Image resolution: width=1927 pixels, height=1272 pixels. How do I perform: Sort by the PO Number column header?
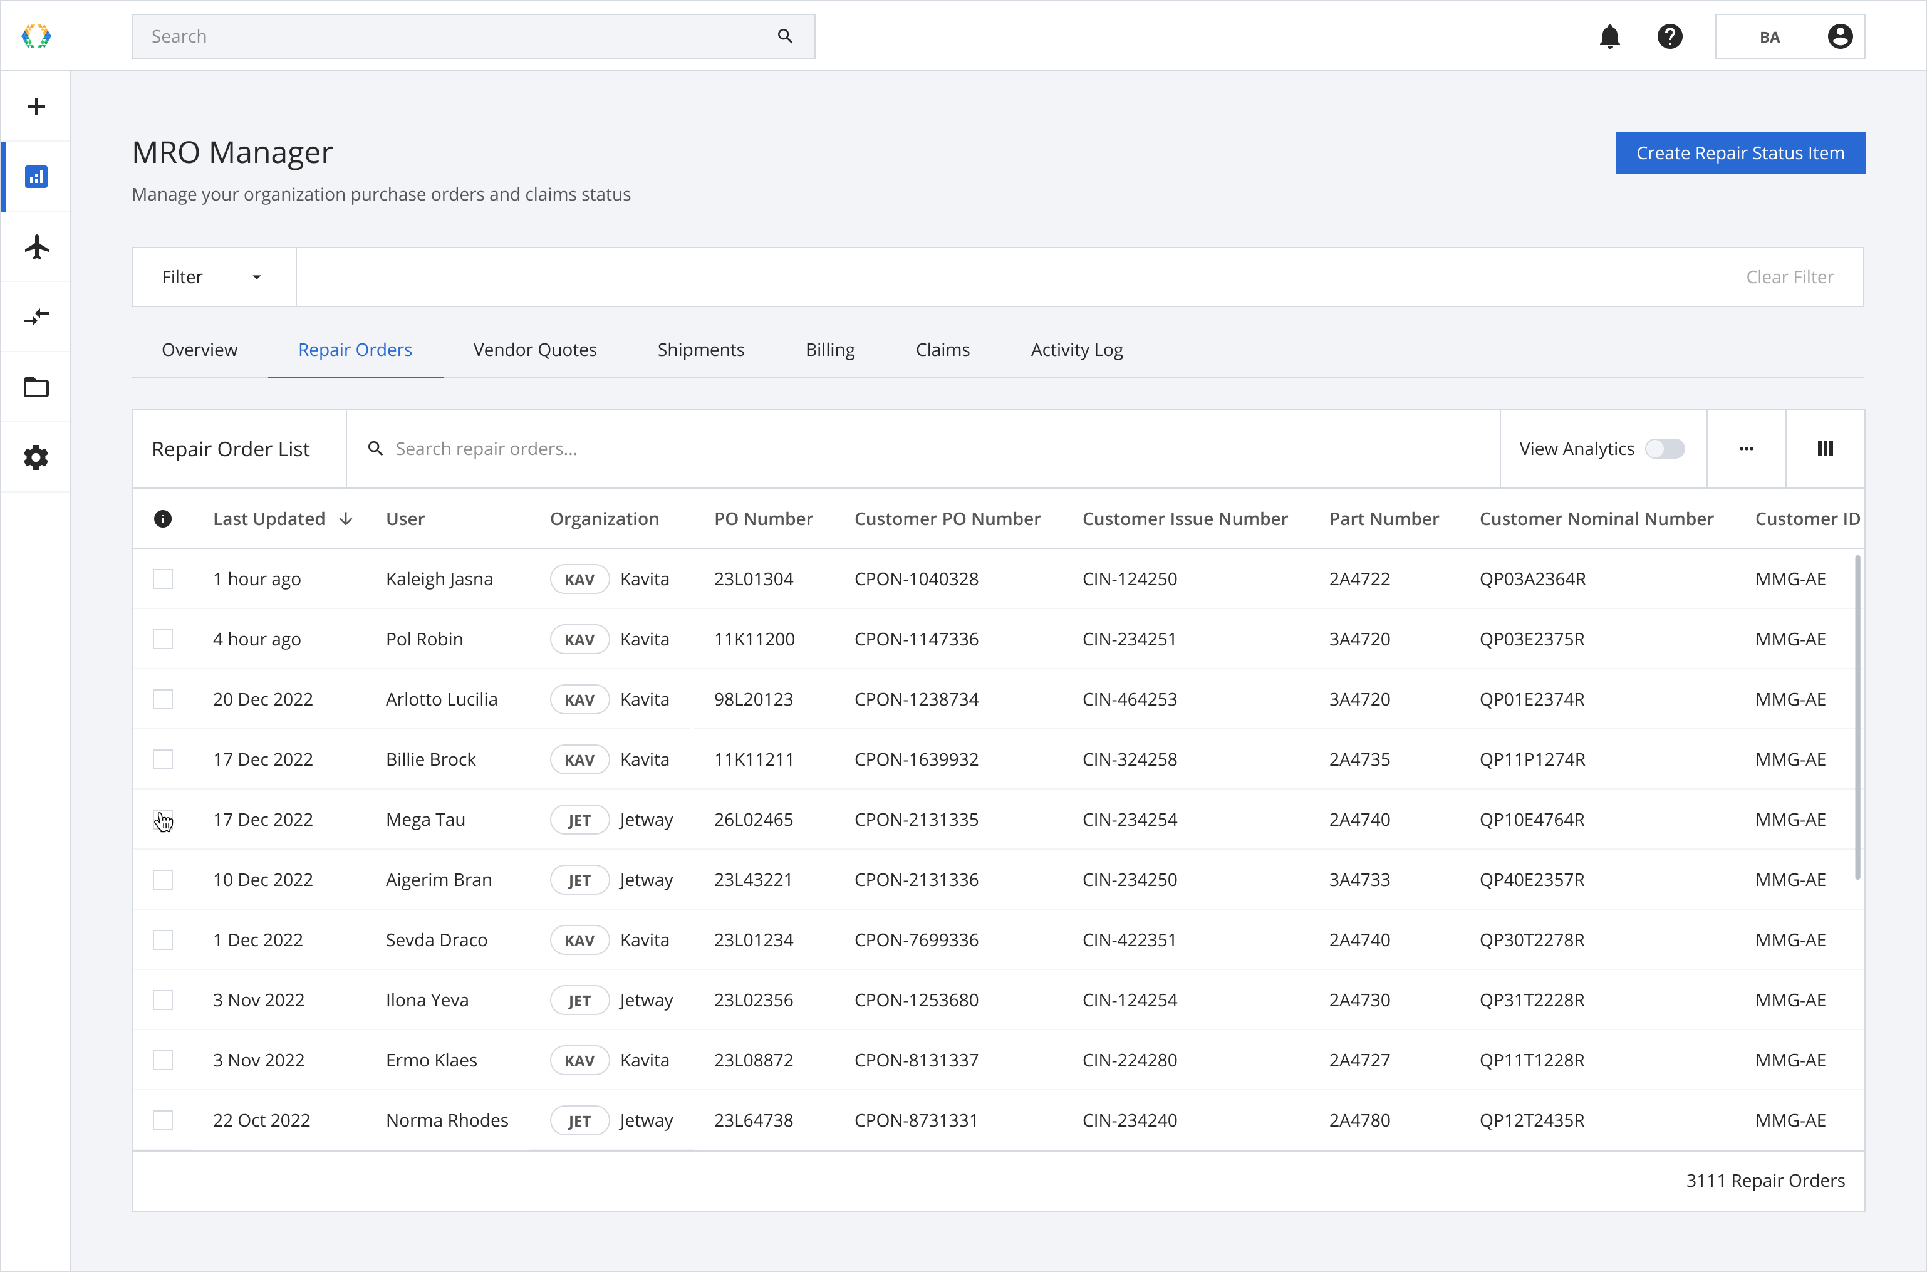pyautogui.click(x=763, y=519)
